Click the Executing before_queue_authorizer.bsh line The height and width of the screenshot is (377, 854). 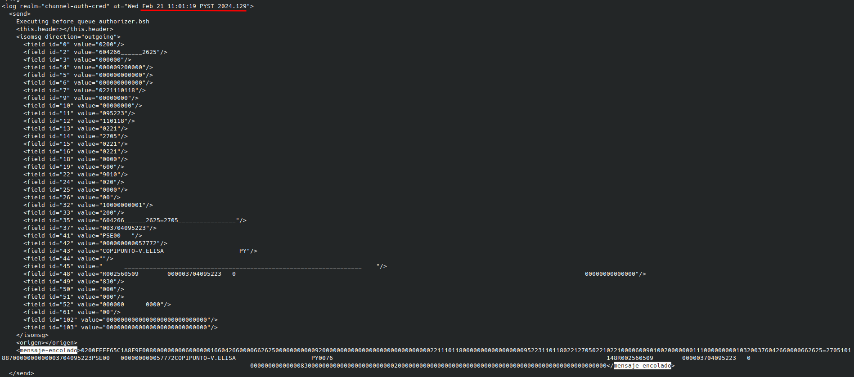tap(83, 22)
